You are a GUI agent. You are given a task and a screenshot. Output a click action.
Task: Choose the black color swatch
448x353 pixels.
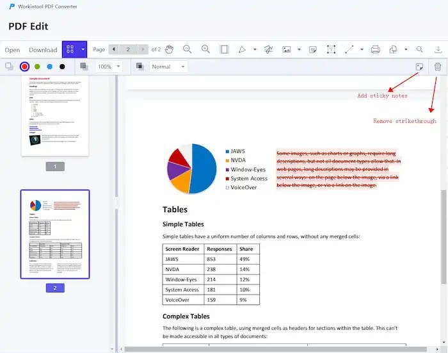62,67
